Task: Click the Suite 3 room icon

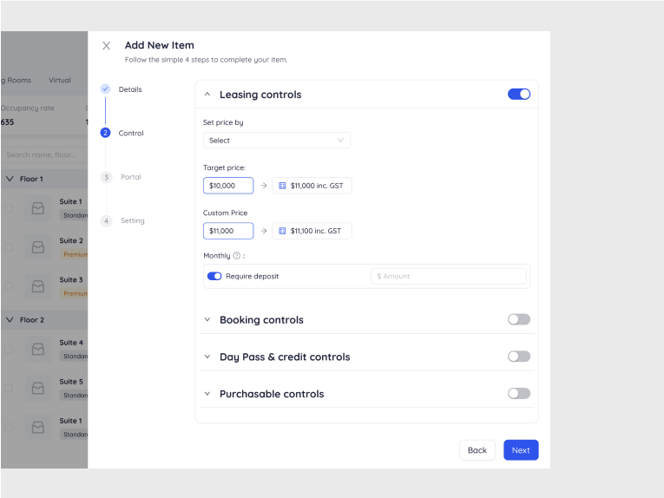Action: 38,286
